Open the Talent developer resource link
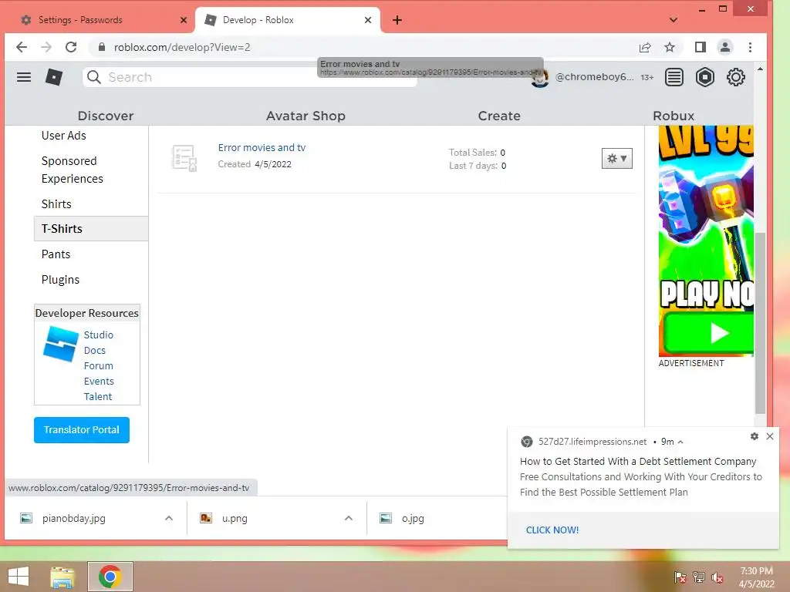The width and height of the screenshot is (790, 592). click(x=98, y=397)
